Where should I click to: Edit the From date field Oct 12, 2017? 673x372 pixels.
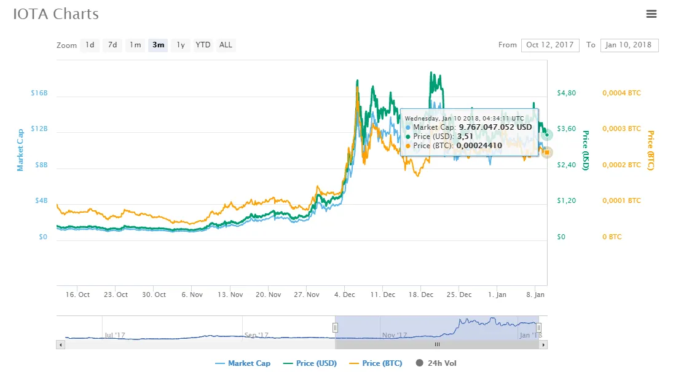click(x=550, y=45)
